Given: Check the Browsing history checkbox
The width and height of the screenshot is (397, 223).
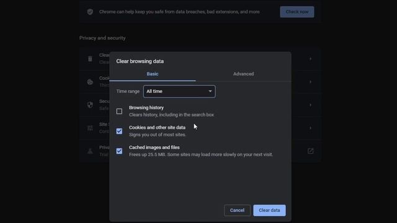Looking at the screenshot, I should click(x=119, y=111).
